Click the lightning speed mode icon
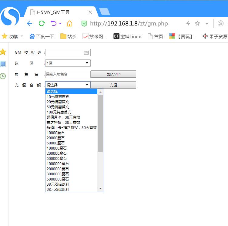Screen dimensions: 228x226 click(x=188, y=24)
